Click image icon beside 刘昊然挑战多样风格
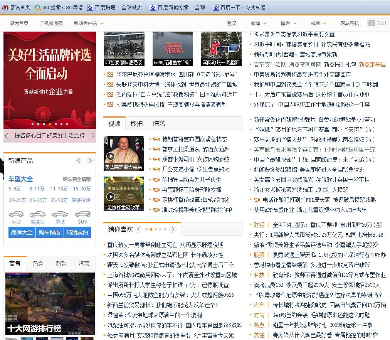 (x=110, y=105)
